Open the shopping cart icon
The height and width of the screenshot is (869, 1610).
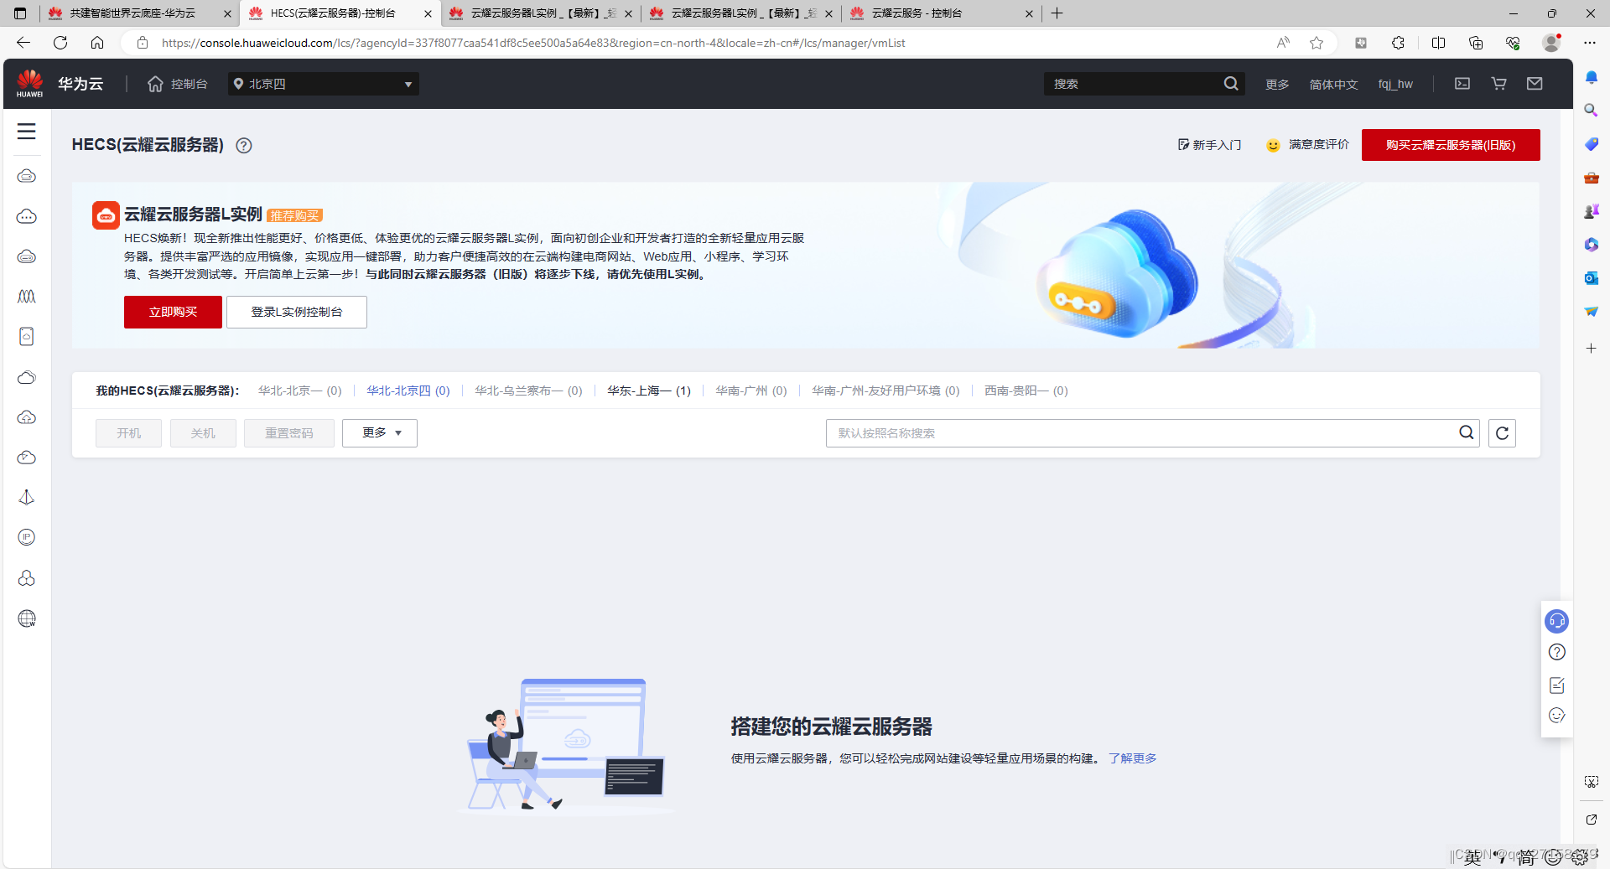(x=1499, y=84)
